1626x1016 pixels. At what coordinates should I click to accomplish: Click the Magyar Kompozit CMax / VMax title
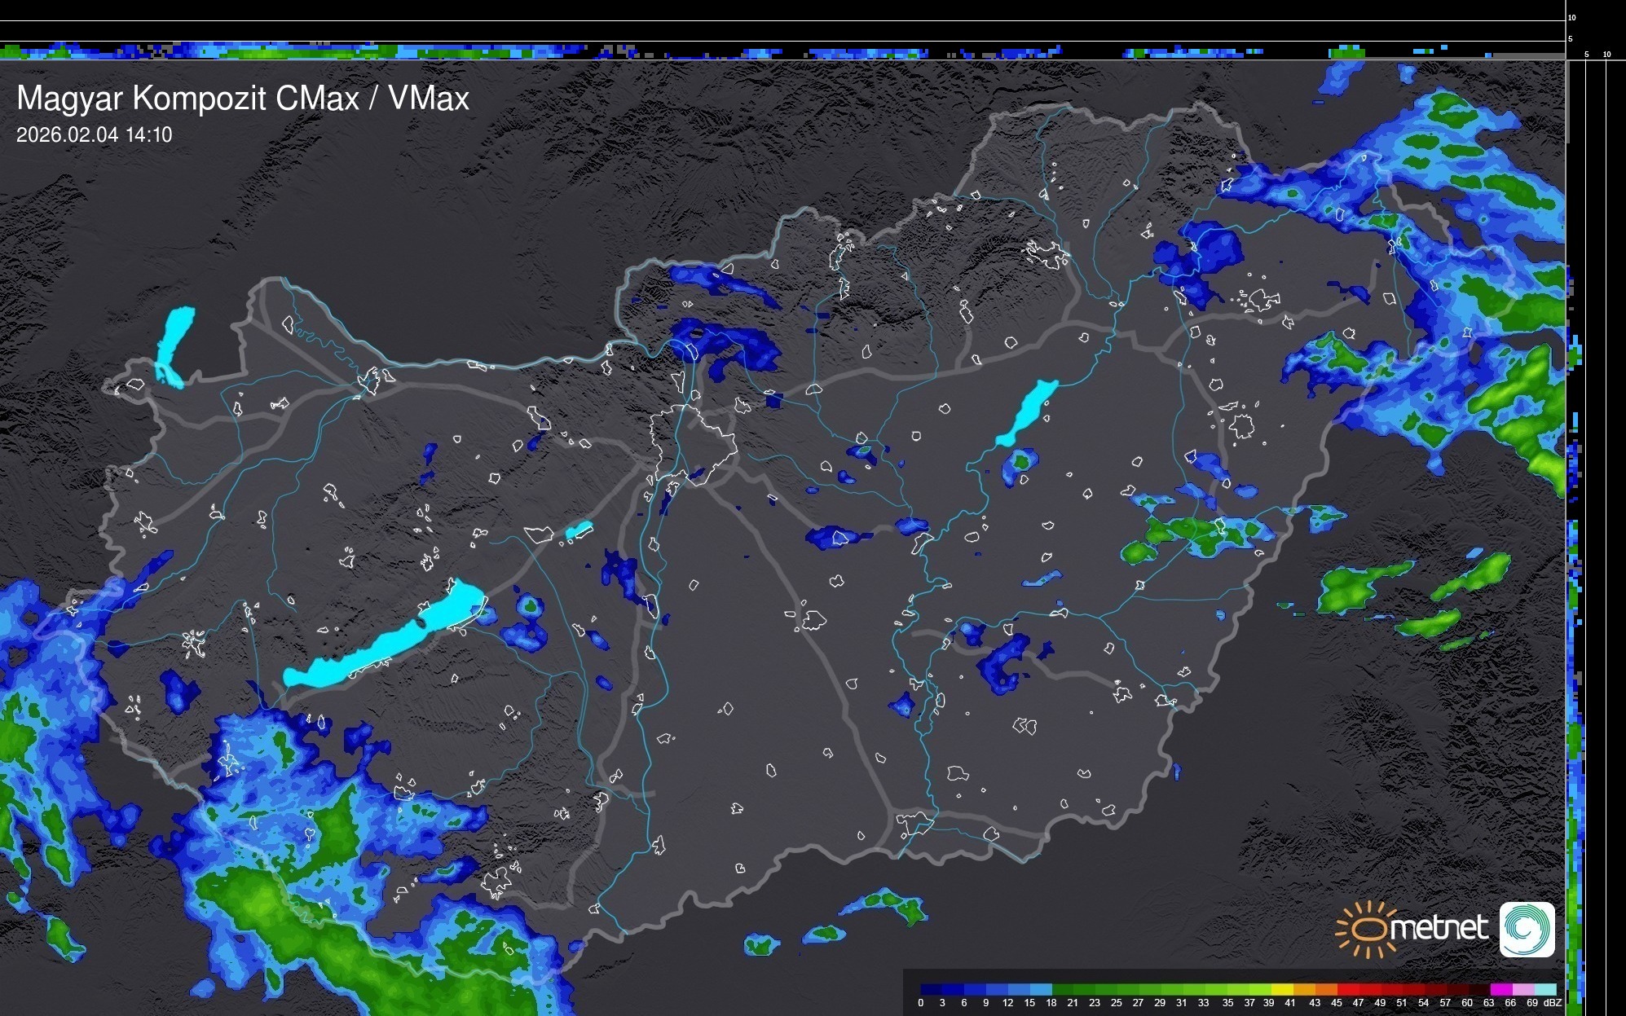point(243,99)
